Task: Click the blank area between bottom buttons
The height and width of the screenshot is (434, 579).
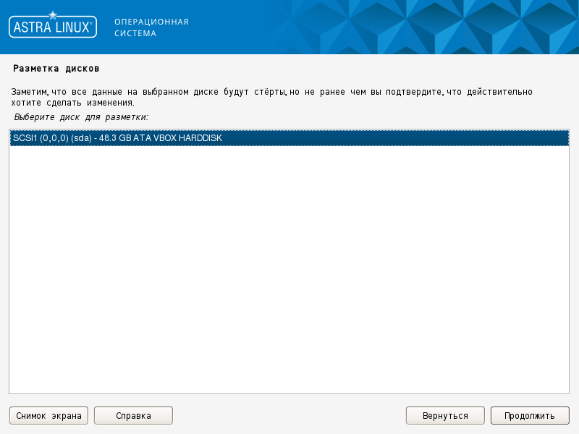Action: coord(289,415)
